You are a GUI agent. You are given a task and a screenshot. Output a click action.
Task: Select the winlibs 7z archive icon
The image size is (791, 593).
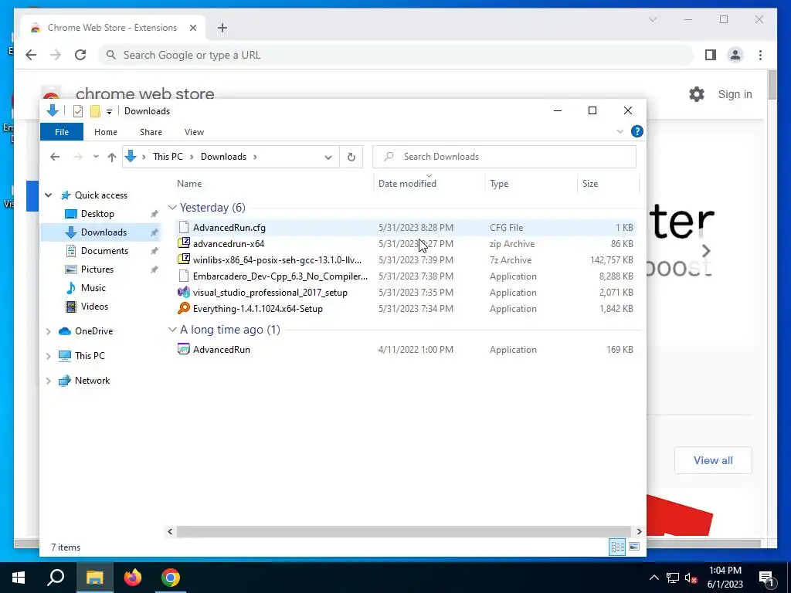(x=184, y=259)
